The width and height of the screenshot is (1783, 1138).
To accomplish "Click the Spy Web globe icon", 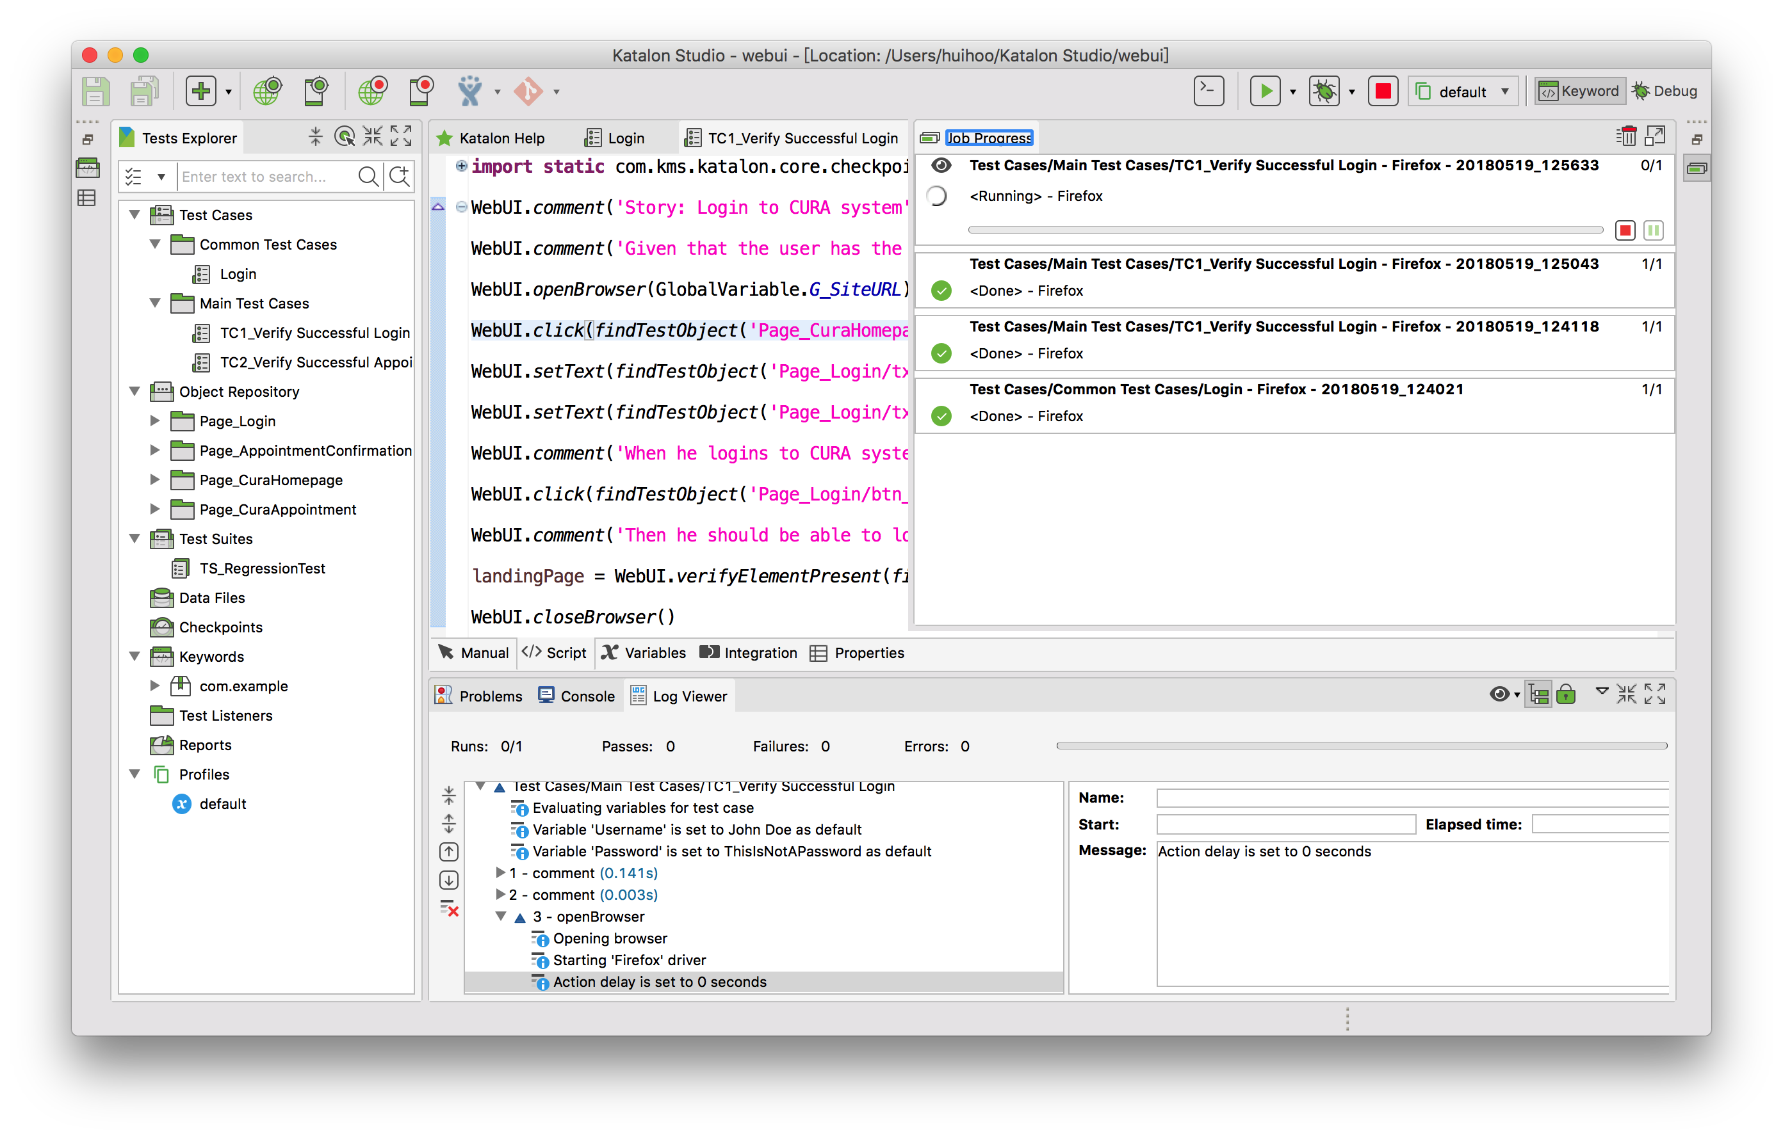I will tap(267, 91).
